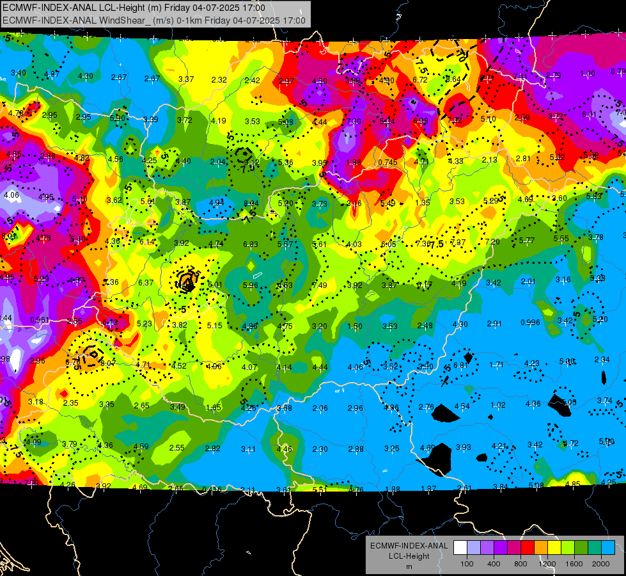626x576 pixels.
Task: Click the legend value 400
Action: tap(494, 564)
